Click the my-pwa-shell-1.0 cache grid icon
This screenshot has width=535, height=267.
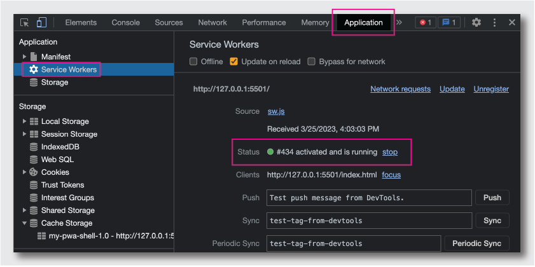(41, 236)
